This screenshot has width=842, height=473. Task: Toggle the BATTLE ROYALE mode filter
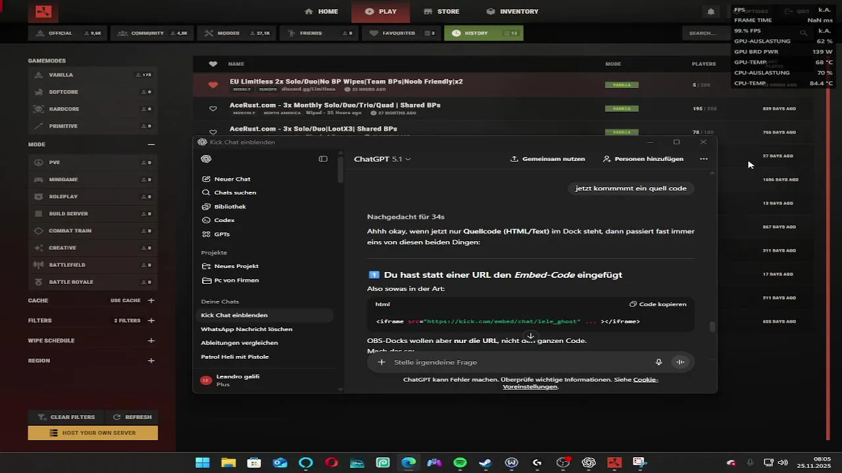93,282
